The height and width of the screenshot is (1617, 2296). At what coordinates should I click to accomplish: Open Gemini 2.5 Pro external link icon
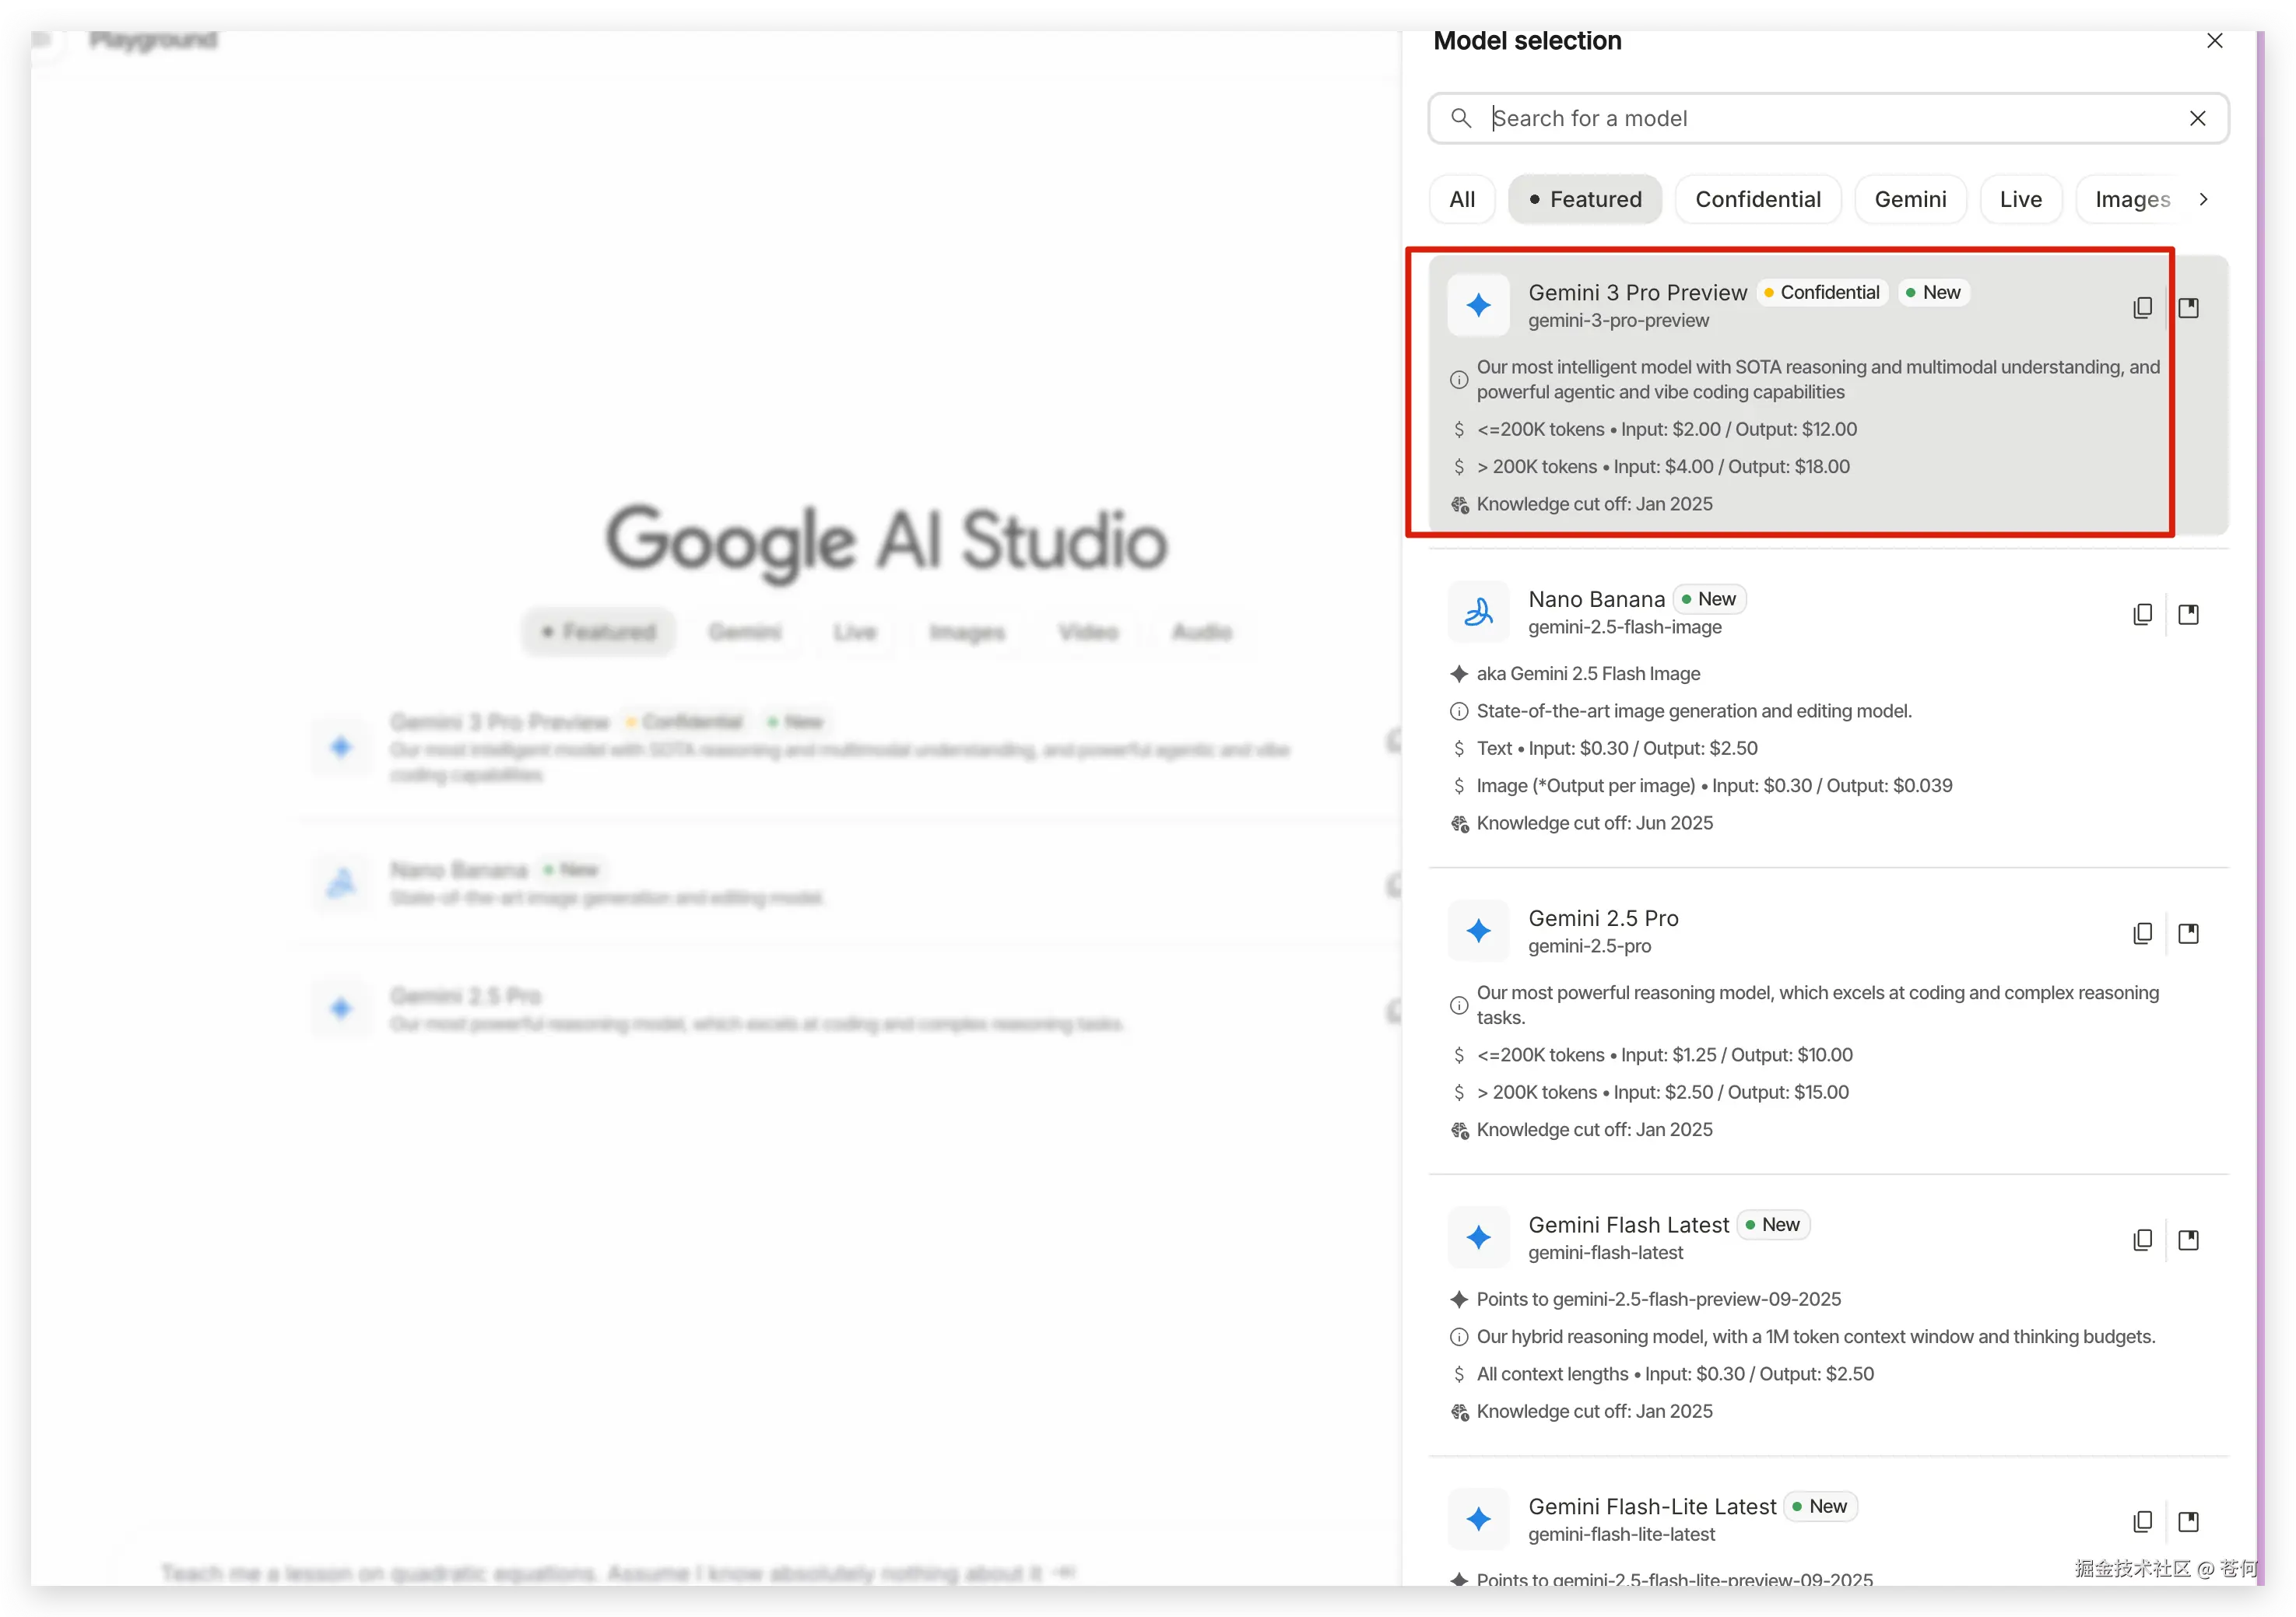(x=2188, y=933)
